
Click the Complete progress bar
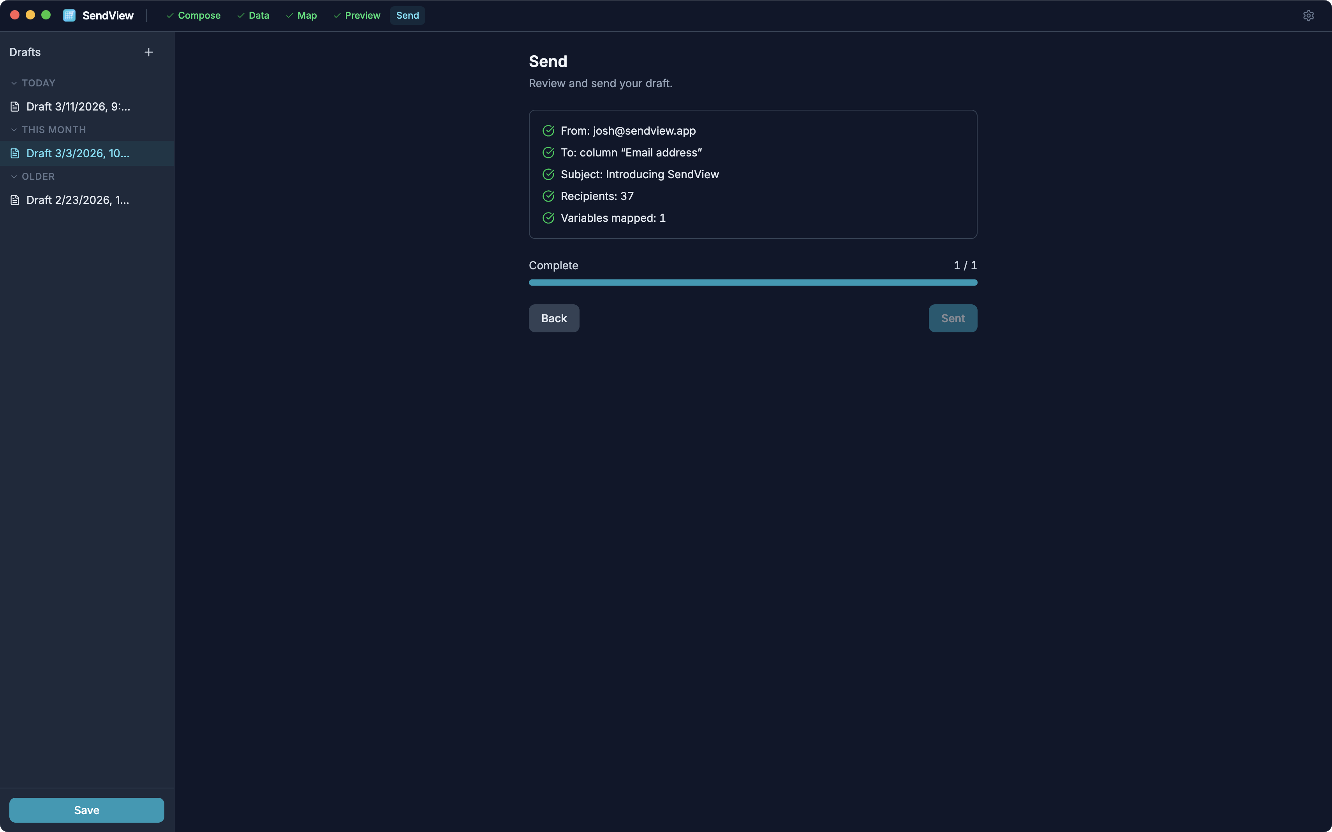pyautogui.click(x=752, y=283)
